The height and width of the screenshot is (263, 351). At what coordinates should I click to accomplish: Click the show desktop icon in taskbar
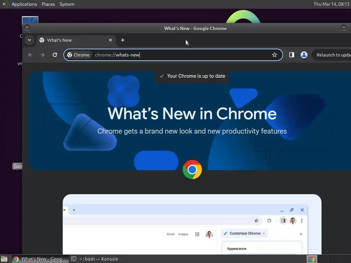(x=4, y=259)
